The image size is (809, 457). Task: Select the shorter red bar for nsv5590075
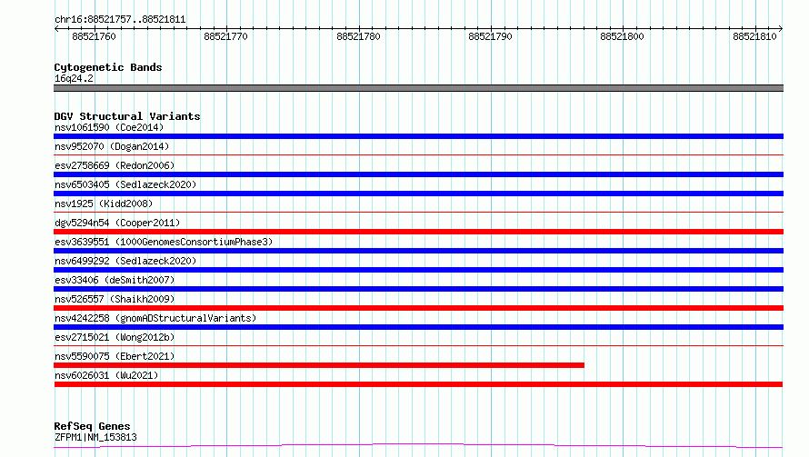coord(319,365)
